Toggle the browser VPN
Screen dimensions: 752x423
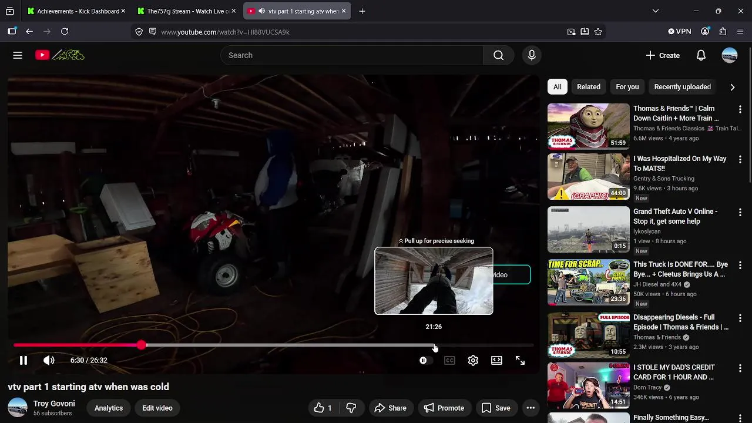(x=680, y=32)
